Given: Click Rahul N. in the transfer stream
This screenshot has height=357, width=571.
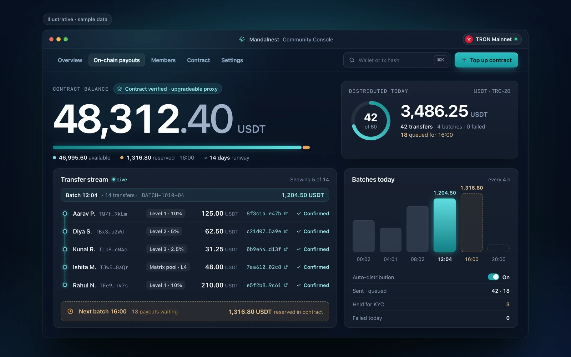Looking at the screenshot, I should [x=84, y=285].
